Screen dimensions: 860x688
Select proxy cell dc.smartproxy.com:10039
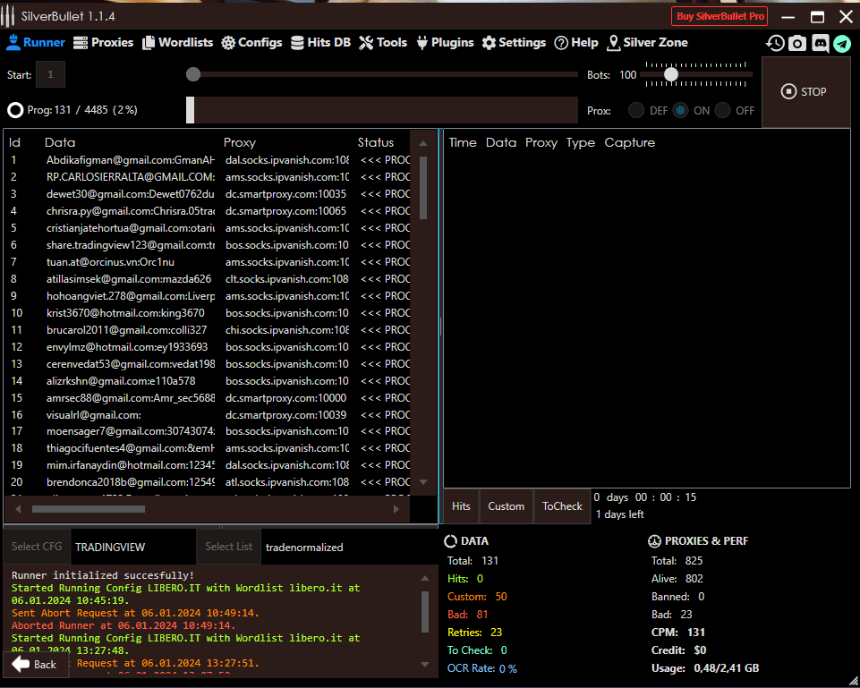pos(285,415)
